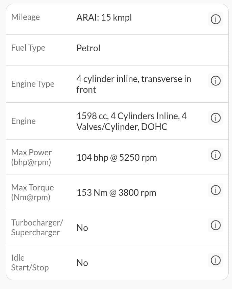Tap the Max Torque (Nm@rpm) label
This screenshot has height=289, width=232.
(32, 192)
